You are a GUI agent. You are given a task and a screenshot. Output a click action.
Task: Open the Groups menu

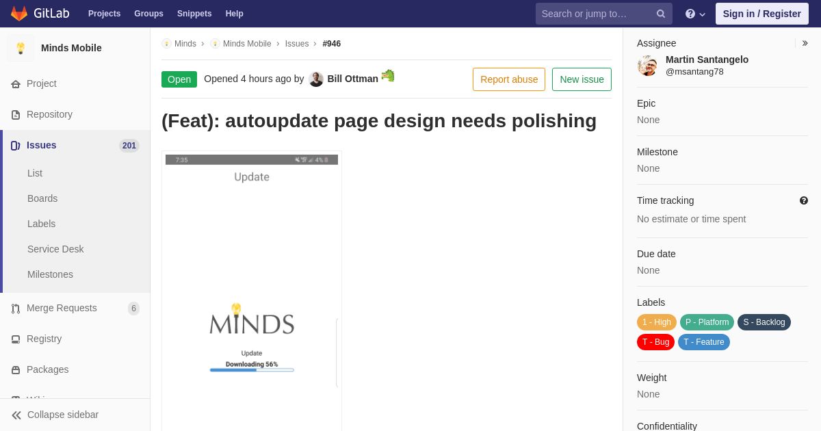pyautogui.click(x=148, y=14)
